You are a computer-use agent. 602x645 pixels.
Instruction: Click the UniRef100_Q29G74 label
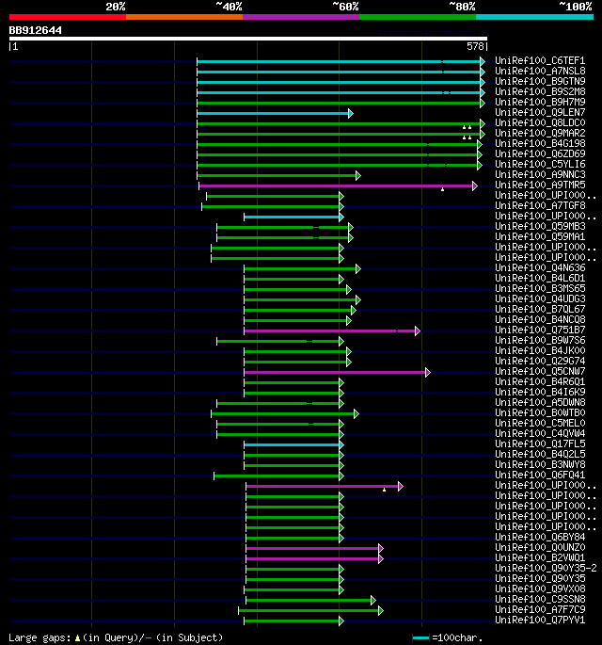coord(540,362)
